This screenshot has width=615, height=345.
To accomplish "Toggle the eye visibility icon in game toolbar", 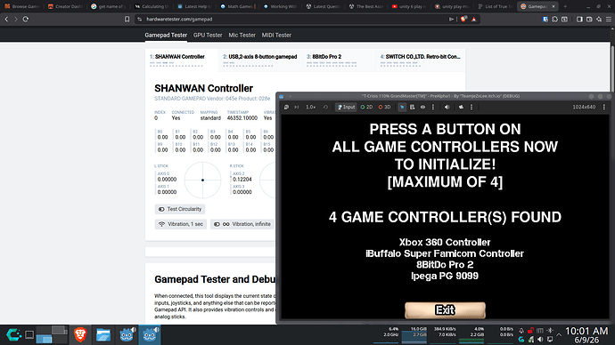I will [422, 107].
